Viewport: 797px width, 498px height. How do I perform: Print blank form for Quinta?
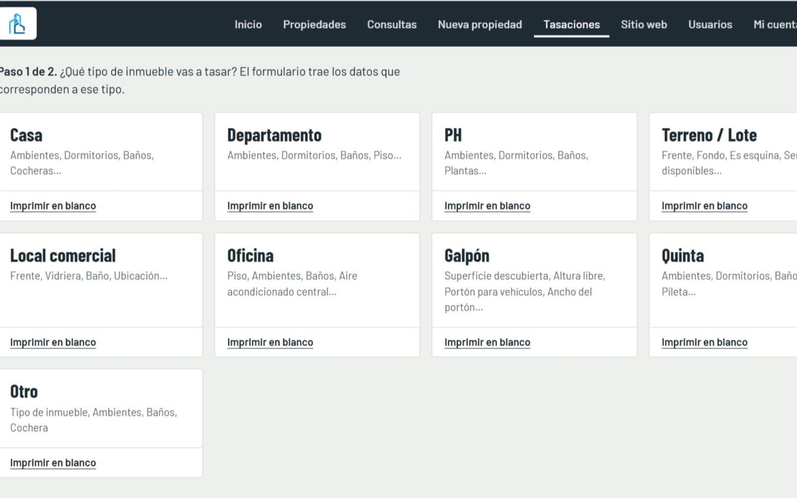pos(704,342)
